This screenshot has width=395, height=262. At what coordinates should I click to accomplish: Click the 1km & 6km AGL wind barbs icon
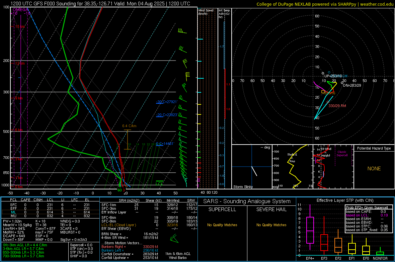click(x=174, y=238)
